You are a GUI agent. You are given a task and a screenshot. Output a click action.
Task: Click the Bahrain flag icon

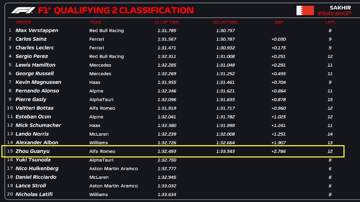point(305,11)
